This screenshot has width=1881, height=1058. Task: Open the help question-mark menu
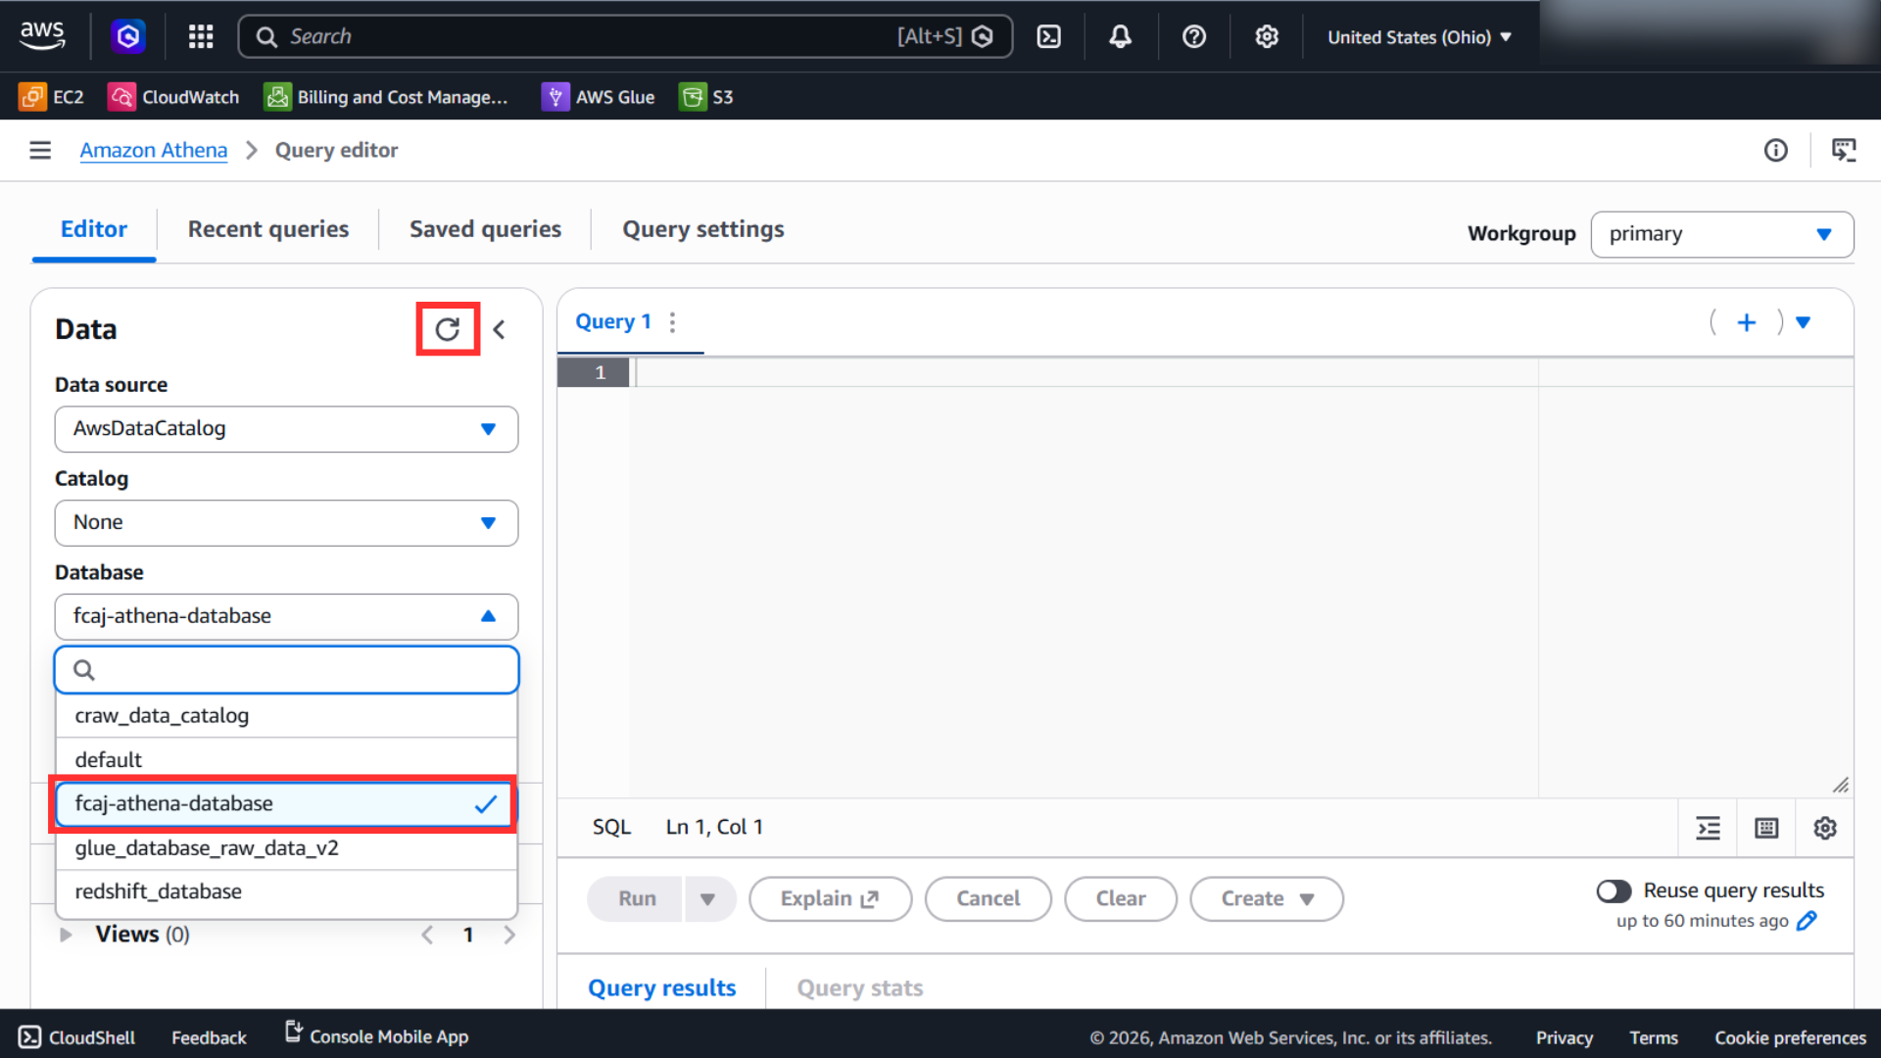(1193, 36)
